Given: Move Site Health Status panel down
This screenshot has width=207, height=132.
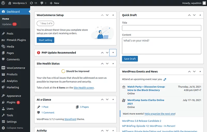Looking at the screenshot, I should point(107,63).
